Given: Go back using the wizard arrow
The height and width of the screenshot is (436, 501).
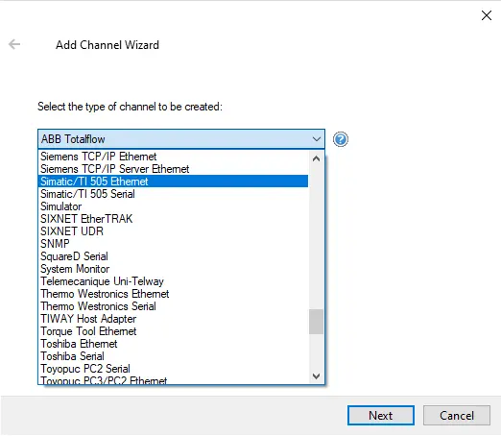Looking at the screenshot, I should [14, 44].
